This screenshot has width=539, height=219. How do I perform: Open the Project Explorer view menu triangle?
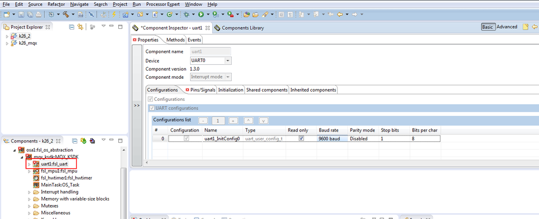[x=103, y=26]
